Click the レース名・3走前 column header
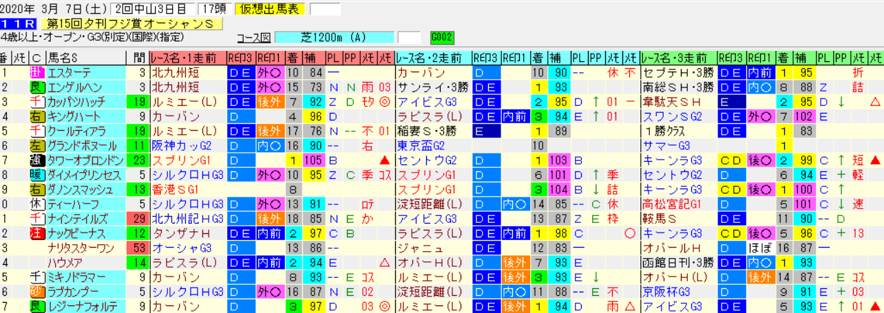This screenshot has width=884, height=313. pos(678,57)
